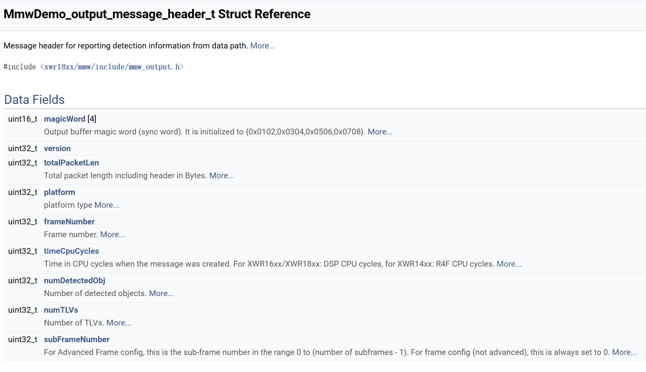Click the 'Total packet length including header' text

click(x=126, y=176)
